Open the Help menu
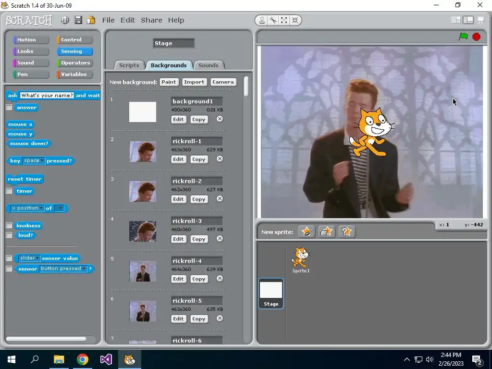The width and height of the screenshot is (492, 369). click(x=176, y=20)
